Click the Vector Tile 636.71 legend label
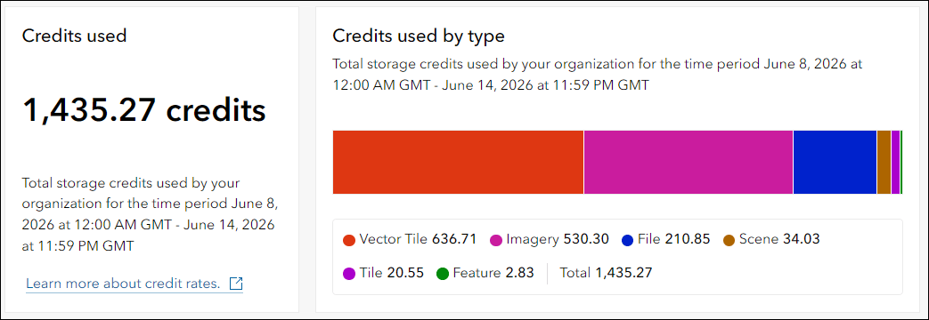Viewport: 929px width, 320px height. pos(418,240)
